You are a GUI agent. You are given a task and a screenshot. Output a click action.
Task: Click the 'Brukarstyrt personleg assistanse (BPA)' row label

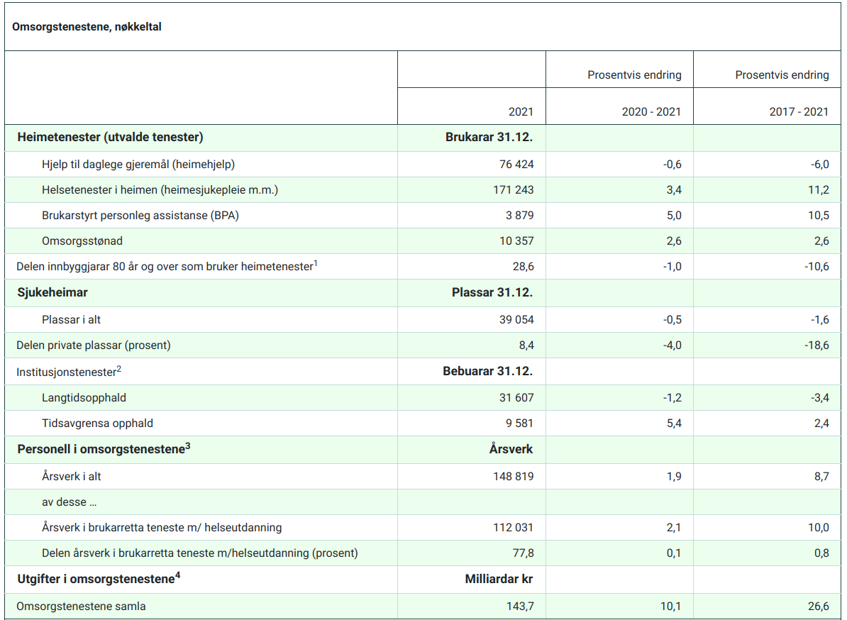tap(140, 215)
